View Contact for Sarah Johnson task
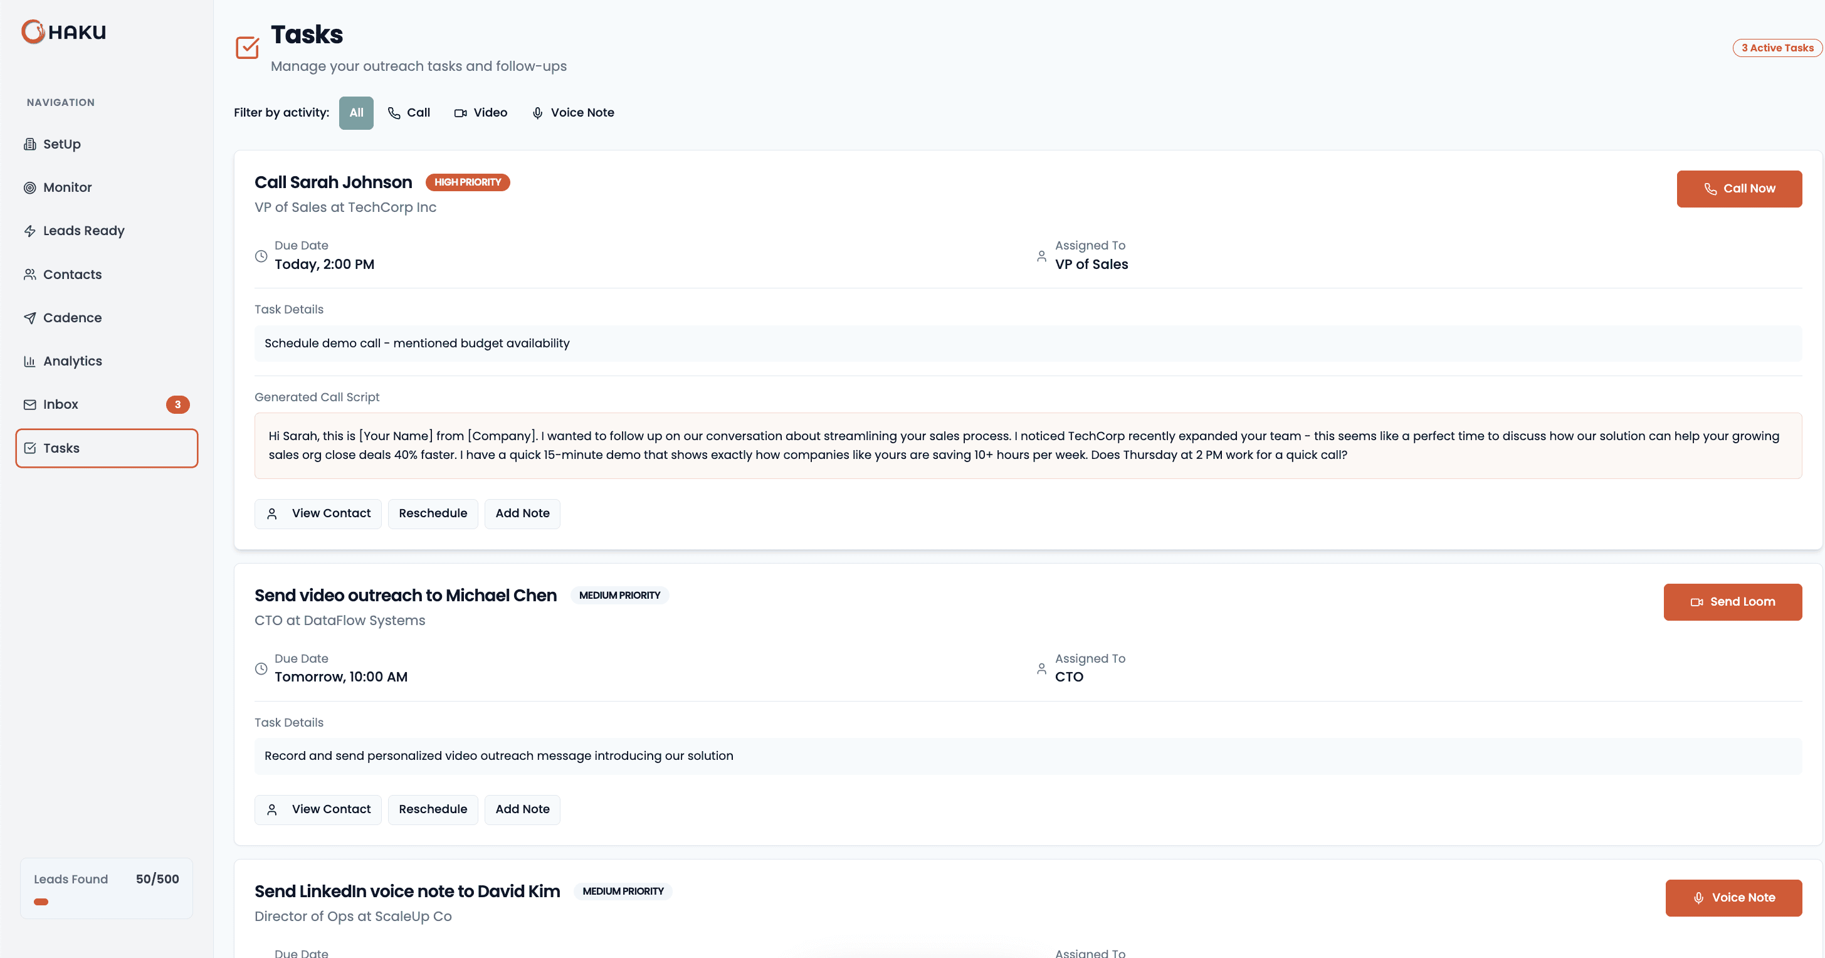The image size is (1825, 958). pyautogui.click(x=318, y=513)
